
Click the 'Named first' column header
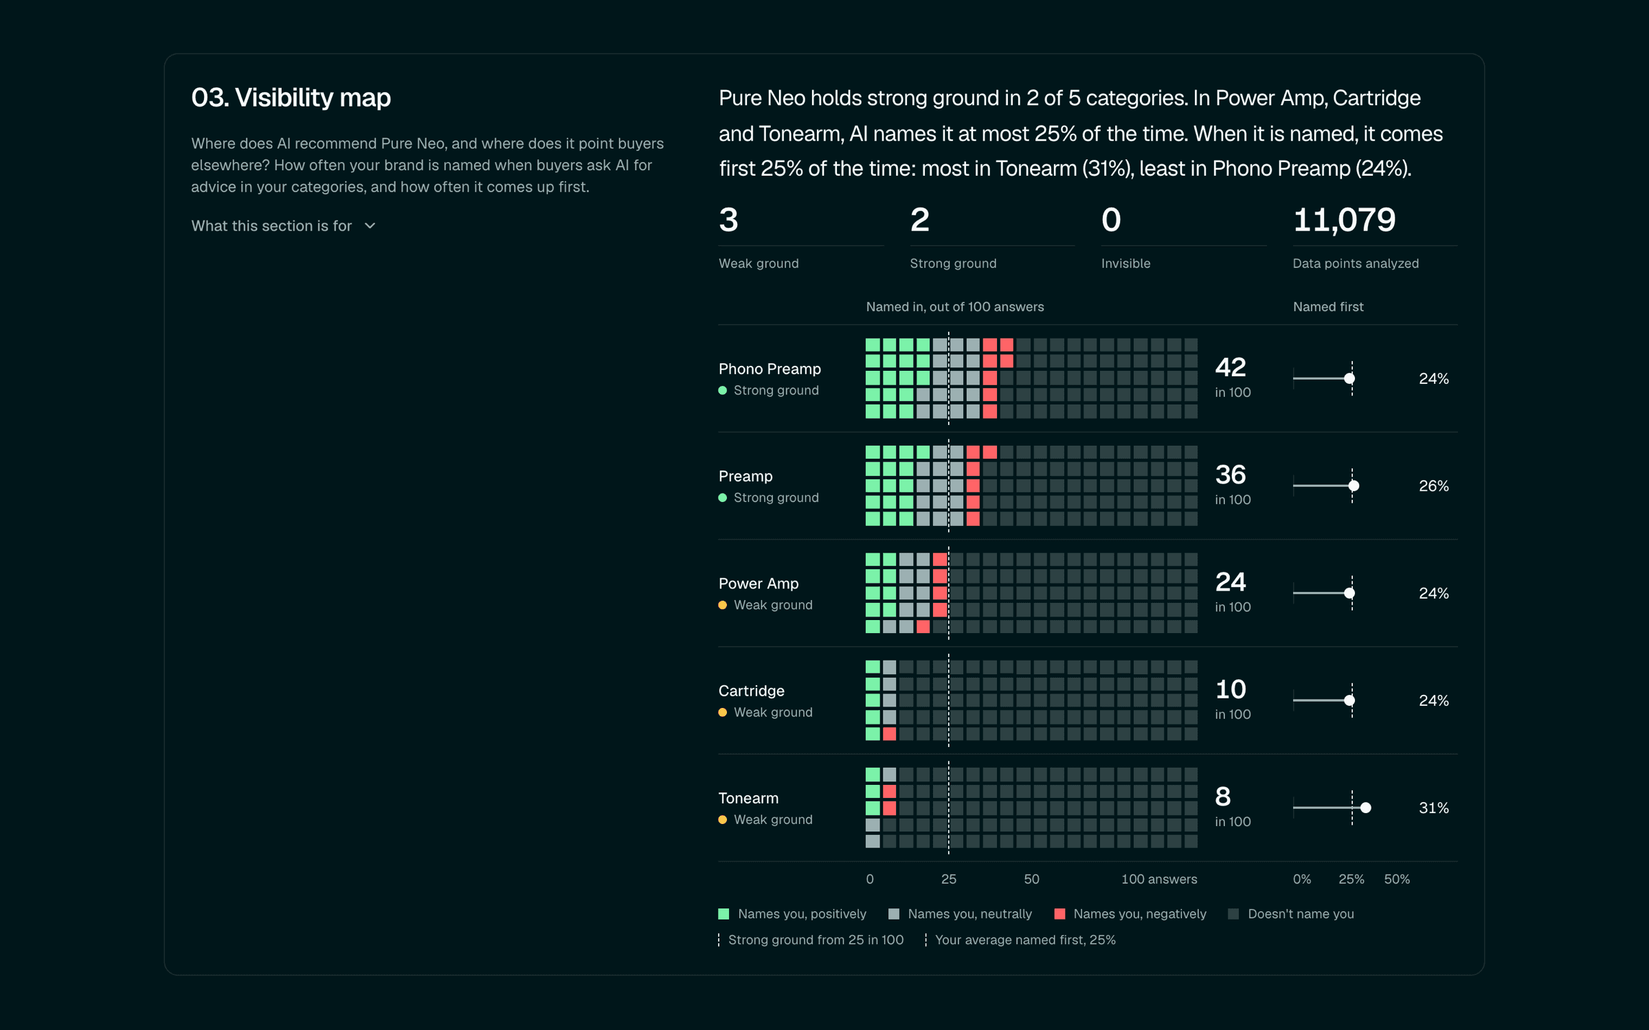[x=1328, y=307]
